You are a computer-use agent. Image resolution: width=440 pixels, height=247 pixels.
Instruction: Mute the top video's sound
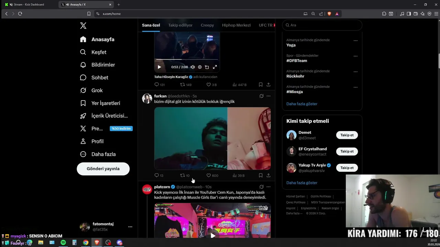click(x=192, y=67)
